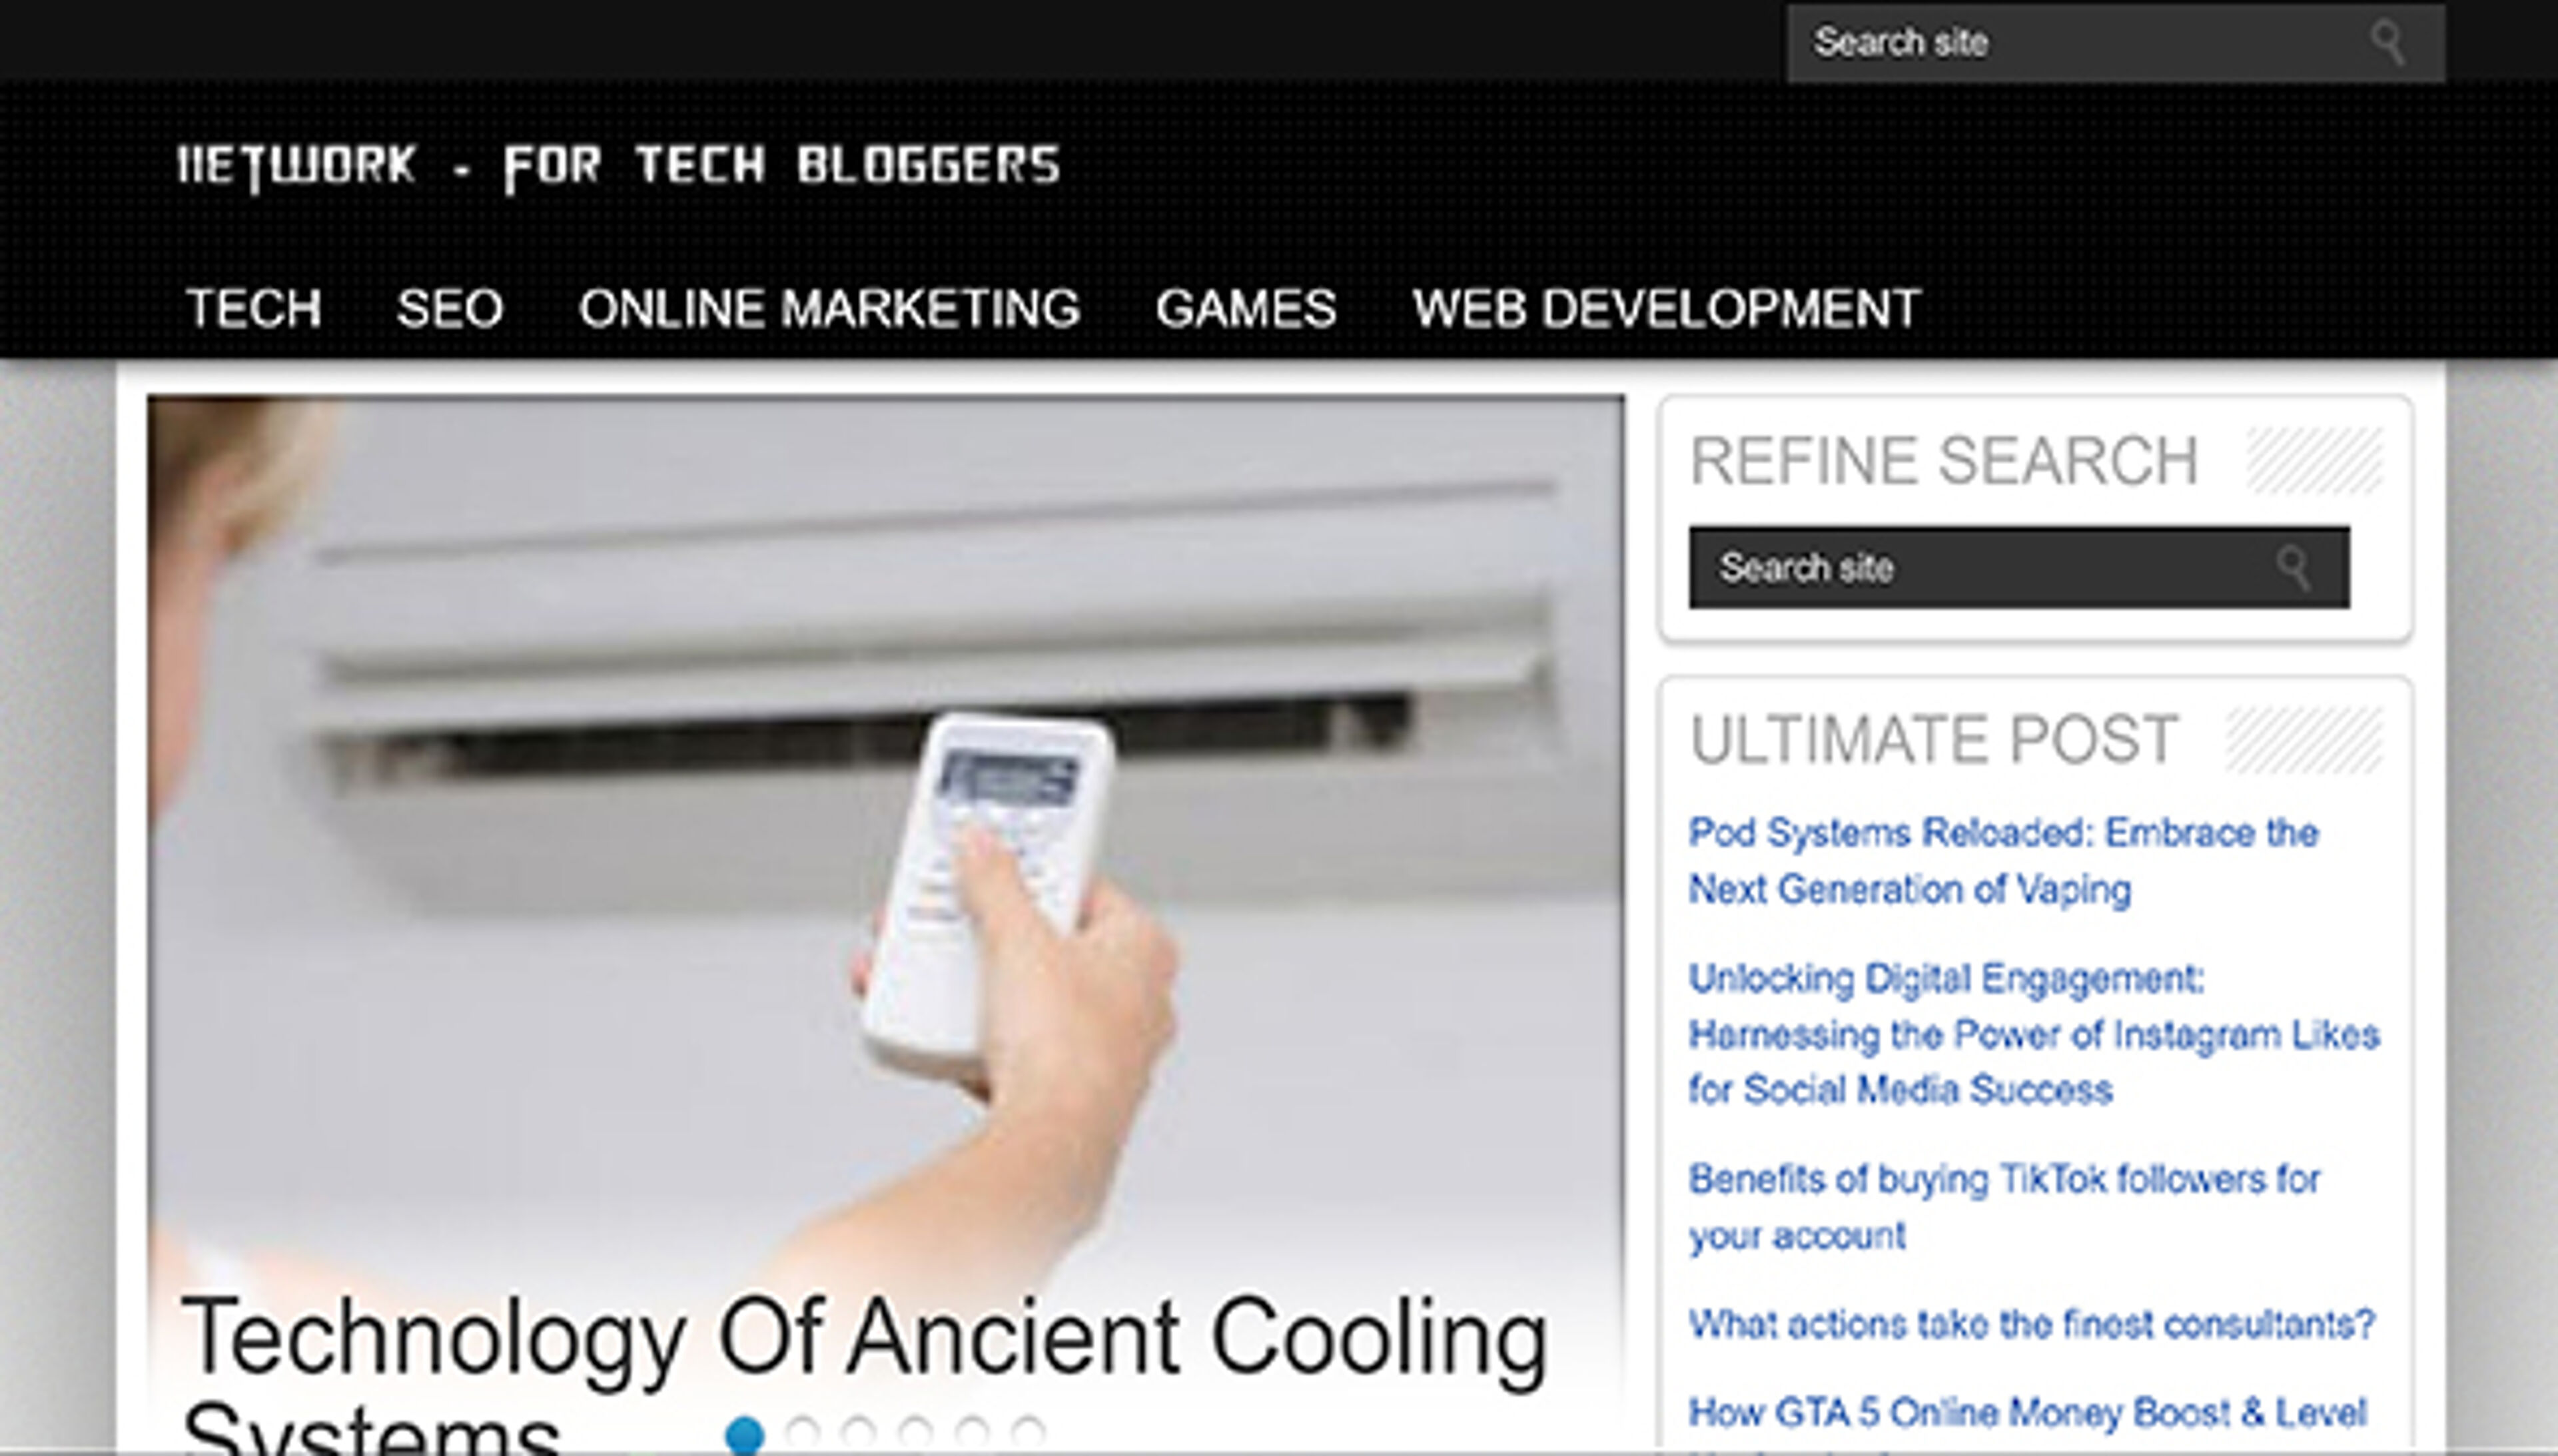Select the first slider pagination dot

[744, 1434]
